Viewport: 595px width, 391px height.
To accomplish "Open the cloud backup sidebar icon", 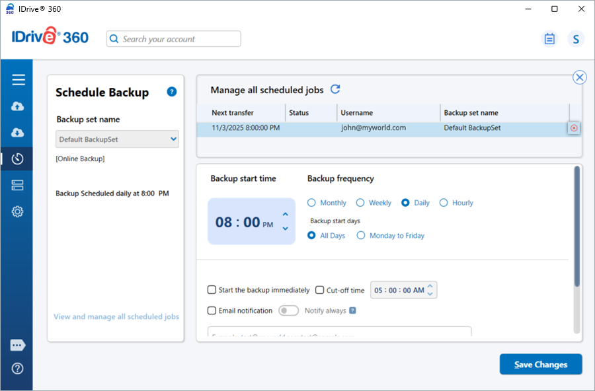I will (x=18, y=106).
